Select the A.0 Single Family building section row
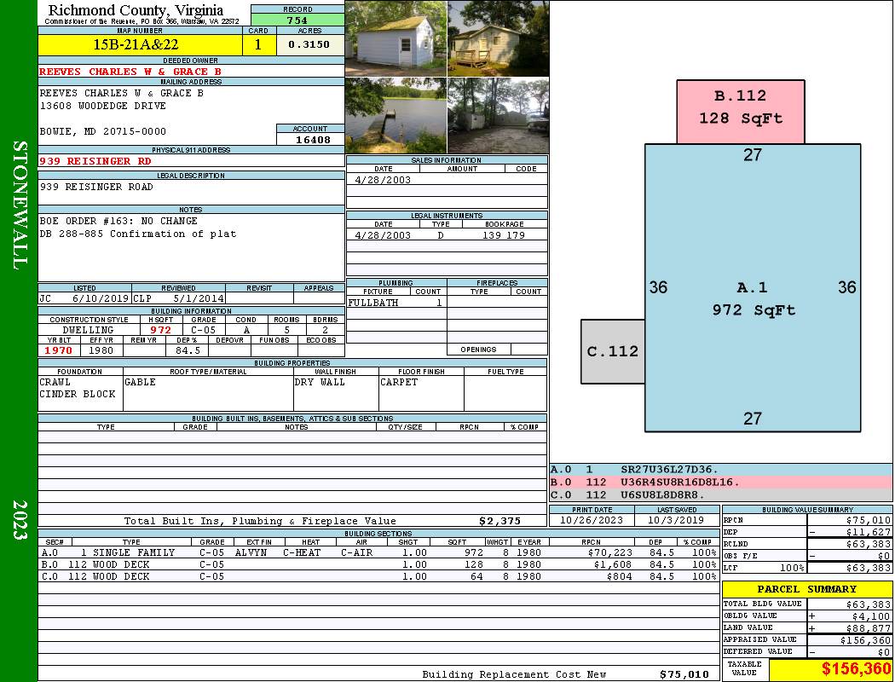Viewport: 895px width, 682px height. (x=378, y=552)
